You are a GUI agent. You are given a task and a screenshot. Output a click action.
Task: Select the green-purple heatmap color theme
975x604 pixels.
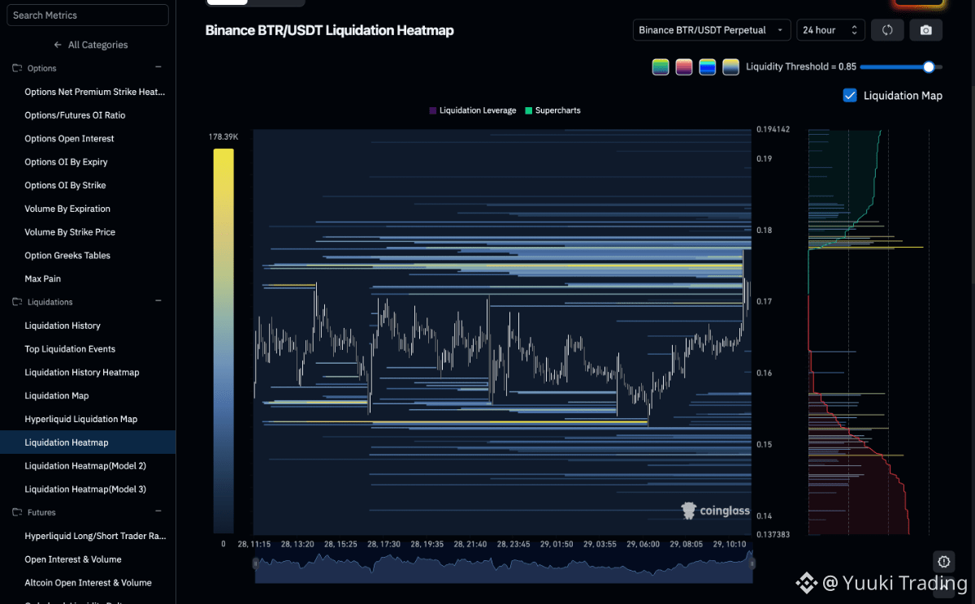(x=661, y=67)
